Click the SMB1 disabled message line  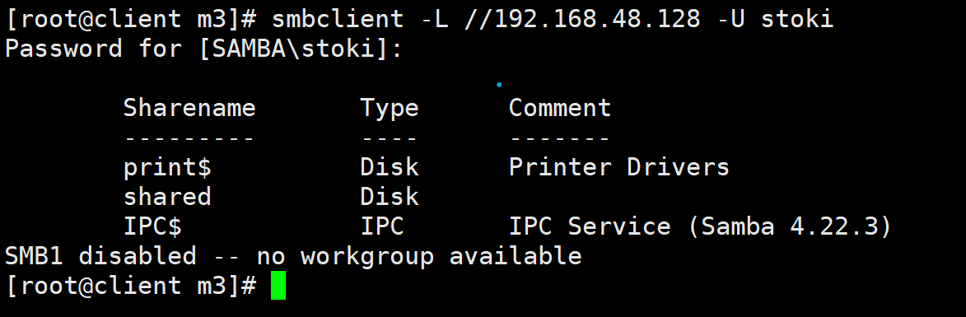coord(293,255)
